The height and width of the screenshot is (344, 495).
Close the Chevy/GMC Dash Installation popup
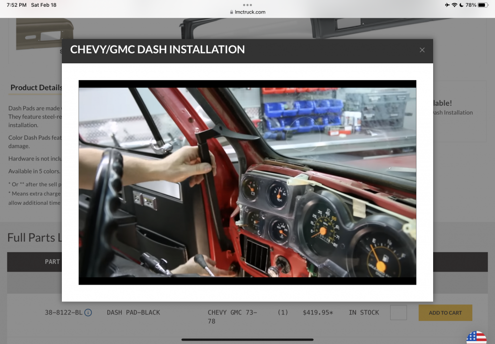(422, 50)
